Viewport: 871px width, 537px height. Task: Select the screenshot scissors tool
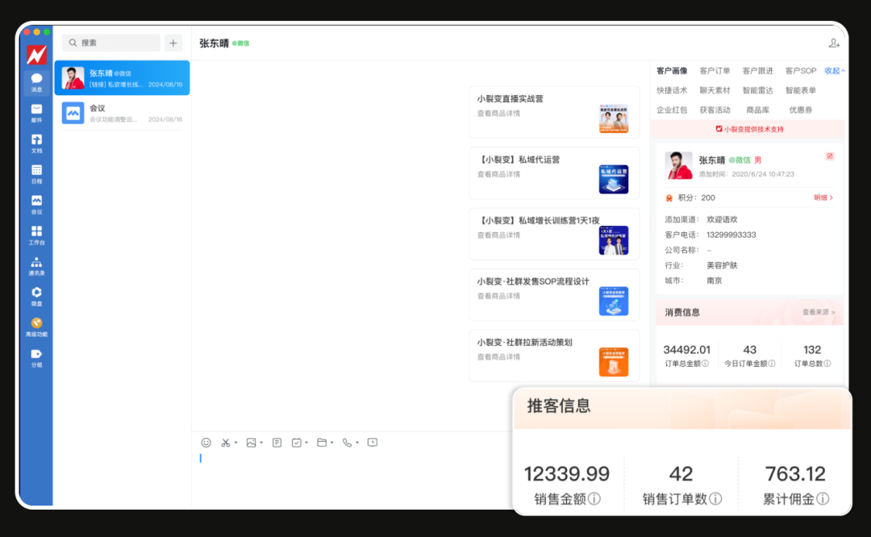point(225,443)
